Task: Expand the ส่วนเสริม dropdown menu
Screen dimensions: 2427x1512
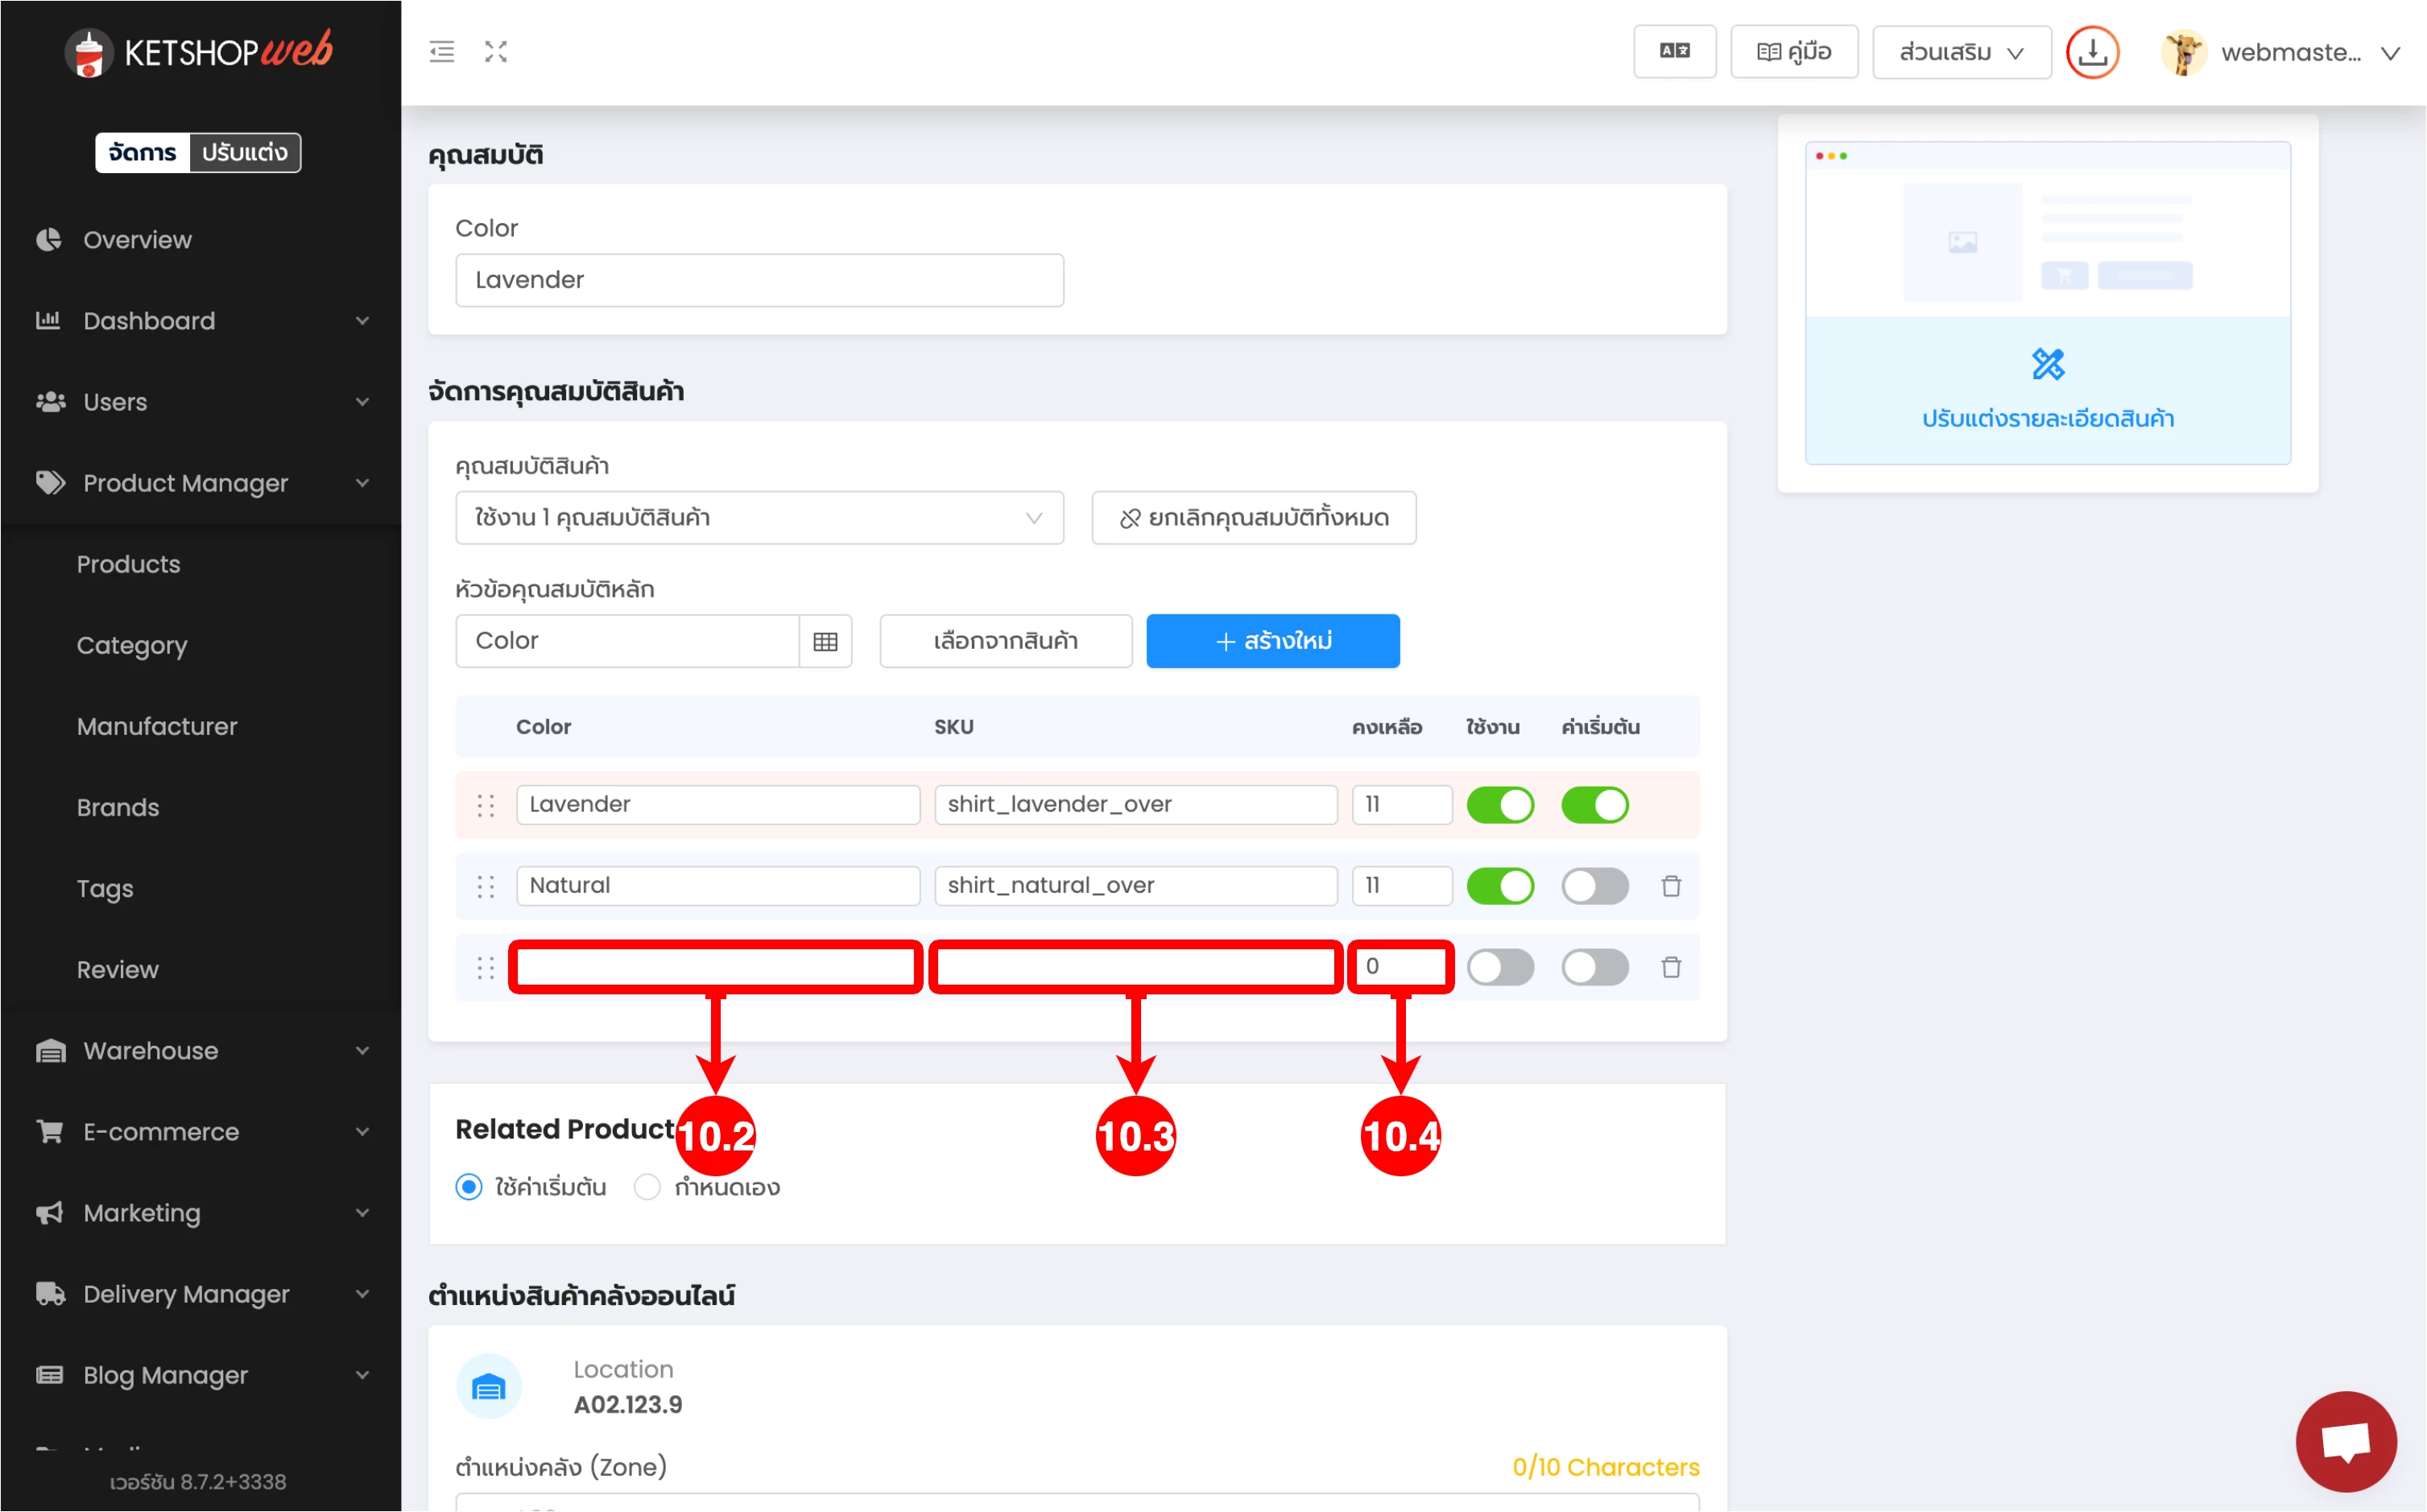Action: pyautogui.click(x=1961, y=52)
